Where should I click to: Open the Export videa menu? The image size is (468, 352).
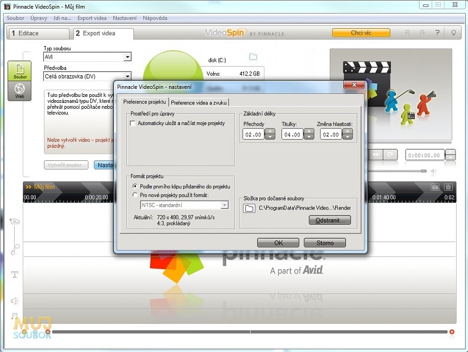[92, 18]
